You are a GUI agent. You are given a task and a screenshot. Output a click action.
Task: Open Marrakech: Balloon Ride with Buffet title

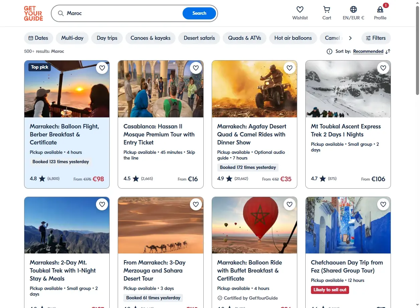point(249,271)
